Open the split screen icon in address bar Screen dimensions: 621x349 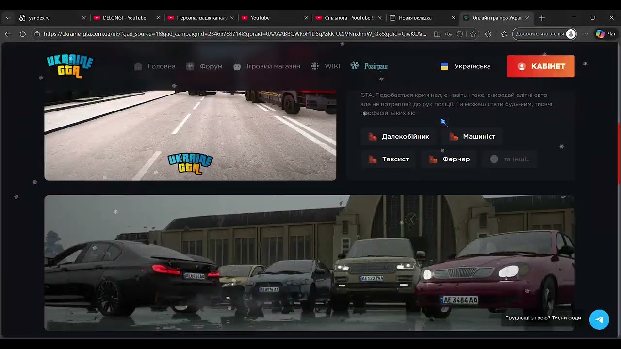coord(437,34)
